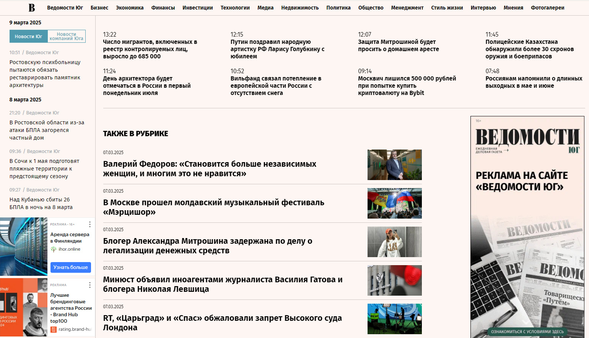Open the RT, «Царьград» и «Спас» article
589x338 pixels.
[222, 323]
